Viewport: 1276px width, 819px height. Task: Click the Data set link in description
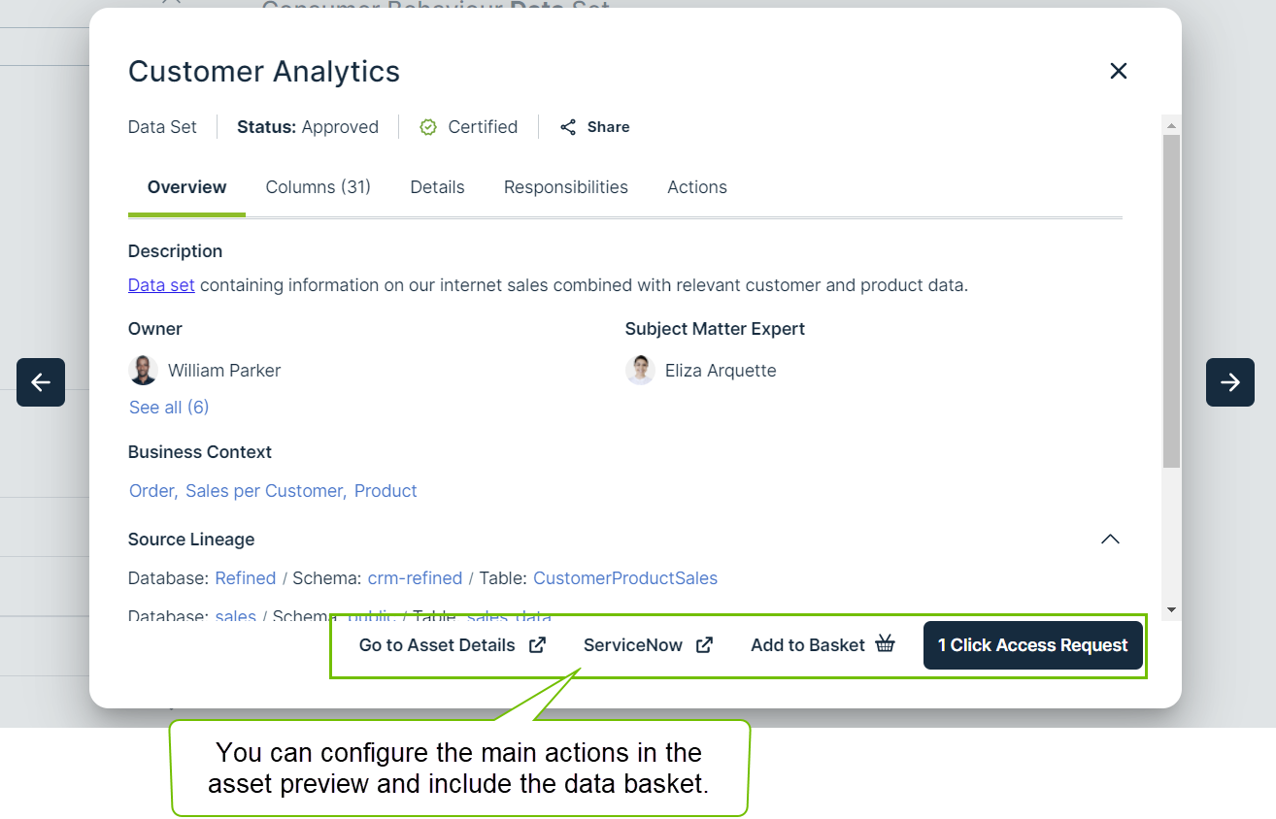[161, 285]
